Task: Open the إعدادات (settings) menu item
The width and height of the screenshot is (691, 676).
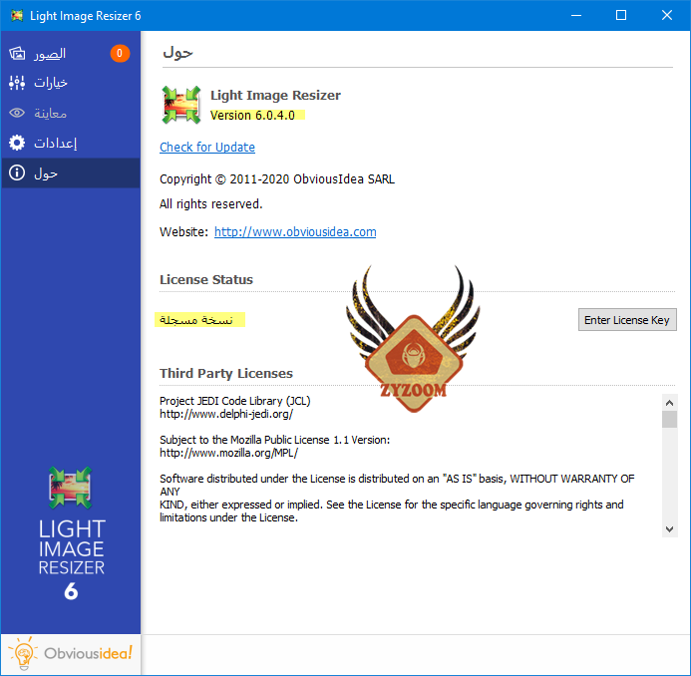Action: click(x=71, y=143)
